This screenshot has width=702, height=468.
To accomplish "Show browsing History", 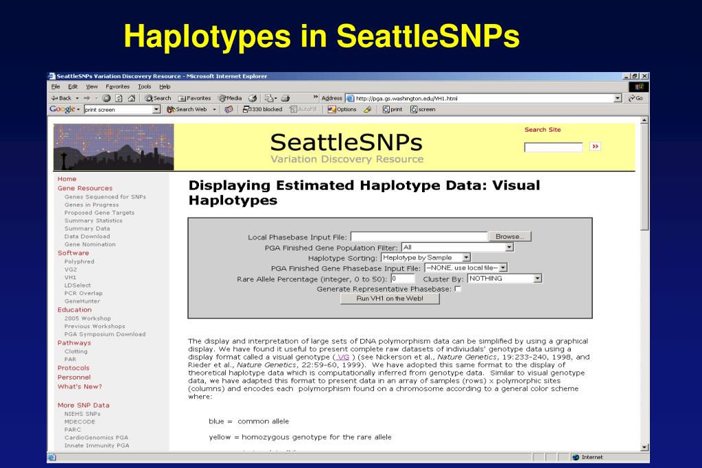I will [x=253, y=98].
